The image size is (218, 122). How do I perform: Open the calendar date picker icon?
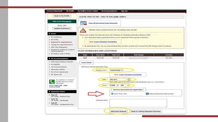129,79
